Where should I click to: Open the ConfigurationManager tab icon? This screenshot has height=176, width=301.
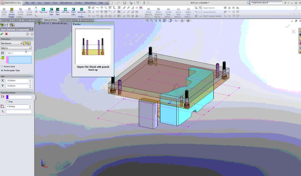(x=12, y=25)
